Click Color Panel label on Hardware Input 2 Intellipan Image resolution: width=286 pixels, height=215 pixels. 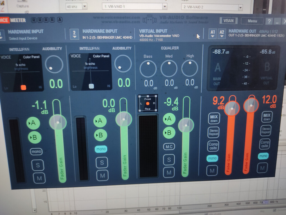101,56
